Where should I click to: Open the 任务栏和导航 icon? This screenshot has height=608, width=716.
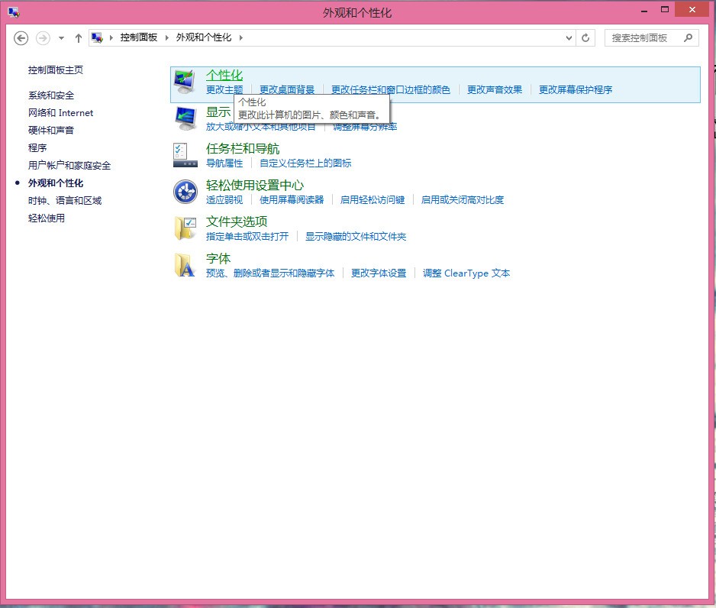point(185,155)
